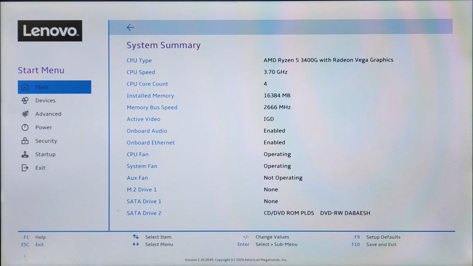Image resolution: width=473 pixels, height=266 pixels.
Task: Select the Active Video label
Action: coord(143,119)
